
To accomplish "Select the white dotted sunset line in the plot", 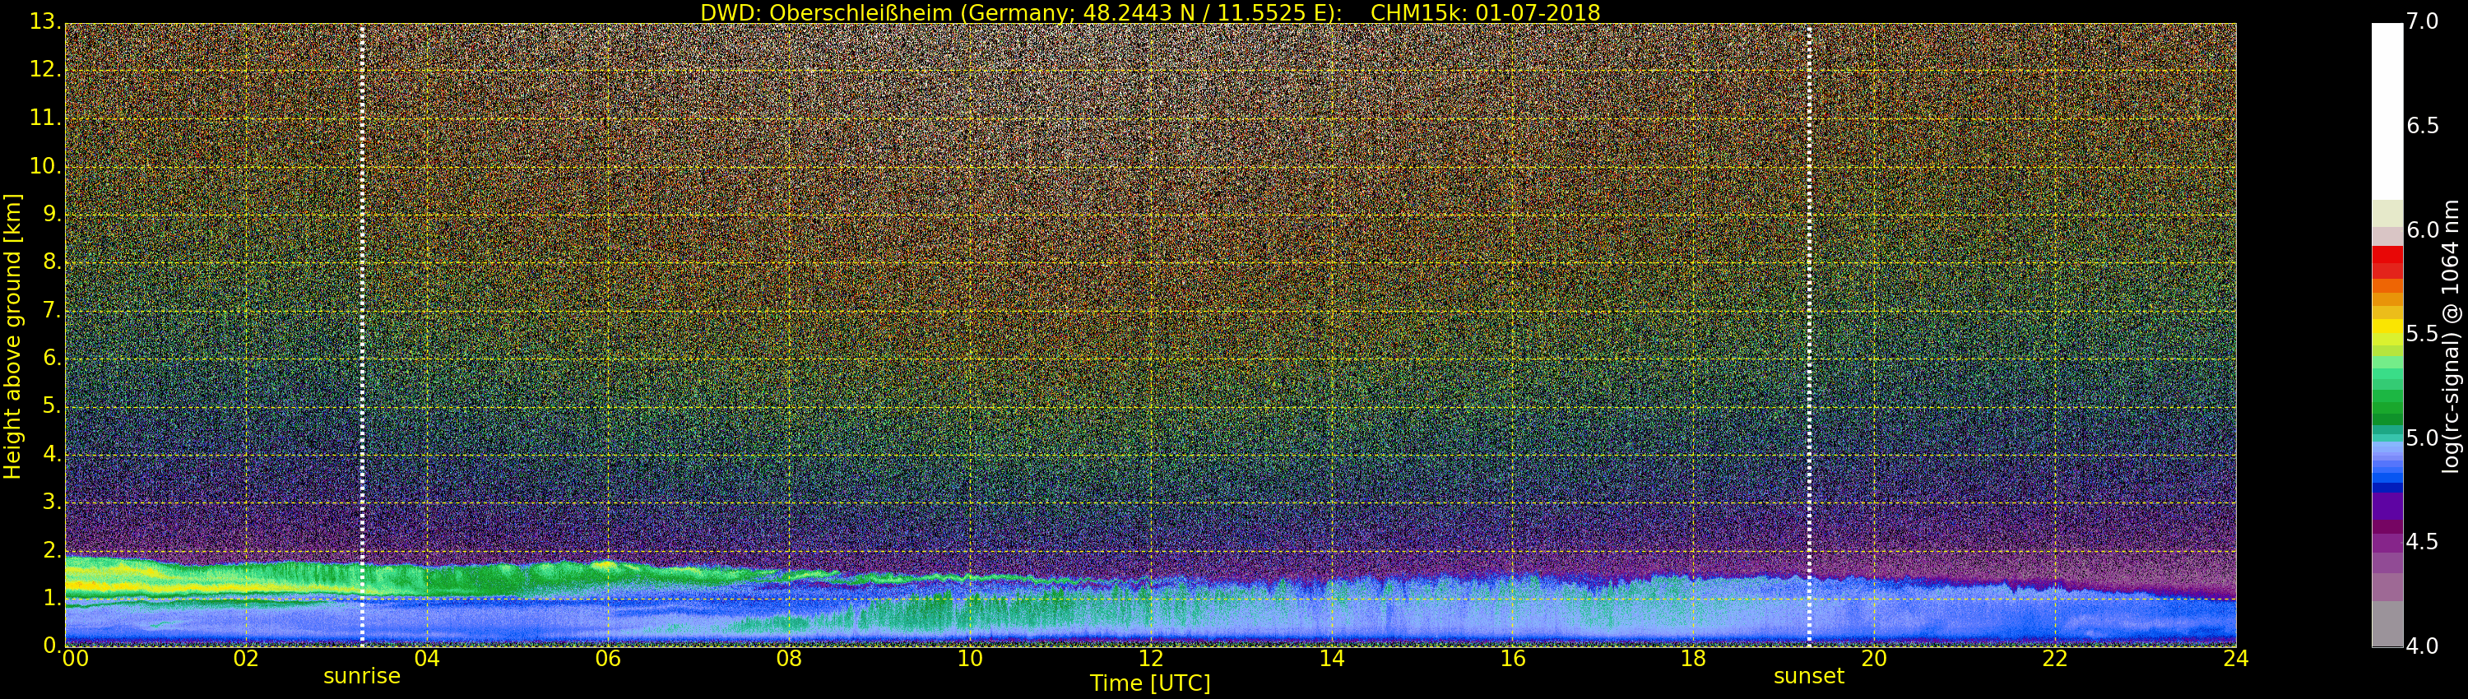I will (x=1809, y=334).
